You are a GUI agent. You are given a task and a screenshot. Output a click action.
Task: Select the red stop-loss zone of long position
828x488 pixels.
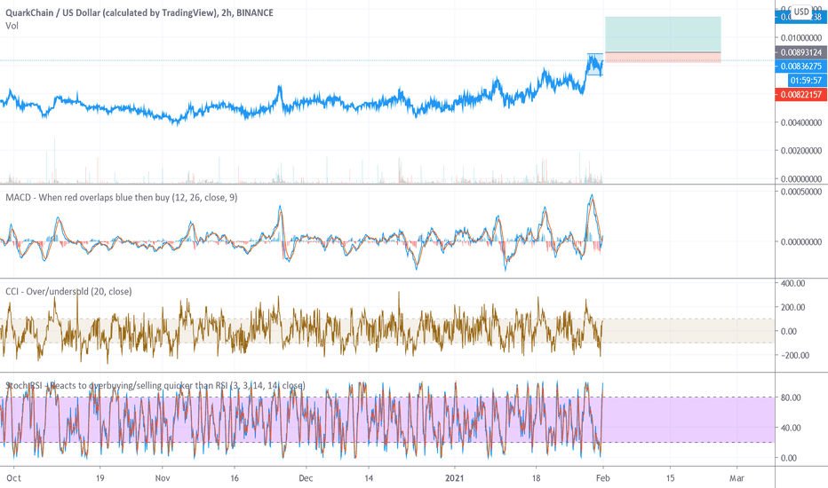663,58
